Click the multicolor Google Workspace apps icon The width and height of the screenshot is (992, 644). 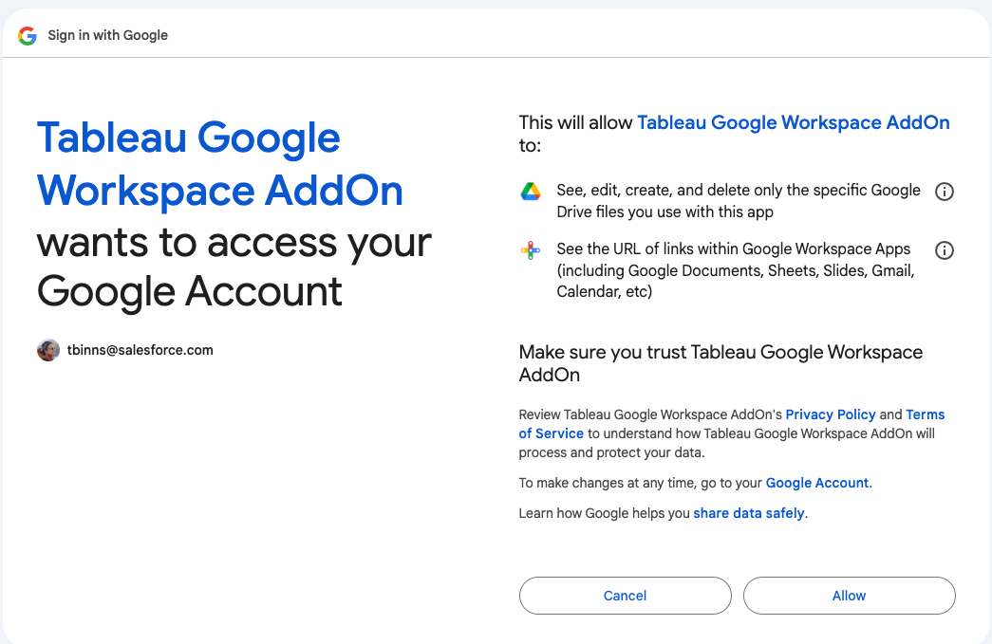pyautogui.click(x=530, y=250)
